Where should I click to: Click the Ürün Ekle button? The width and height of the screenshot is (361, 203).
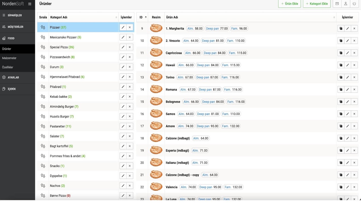pos(290,4)
